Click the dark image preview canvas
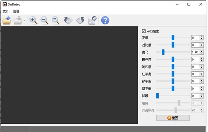 pyautogui.click(x=69, y=75)
